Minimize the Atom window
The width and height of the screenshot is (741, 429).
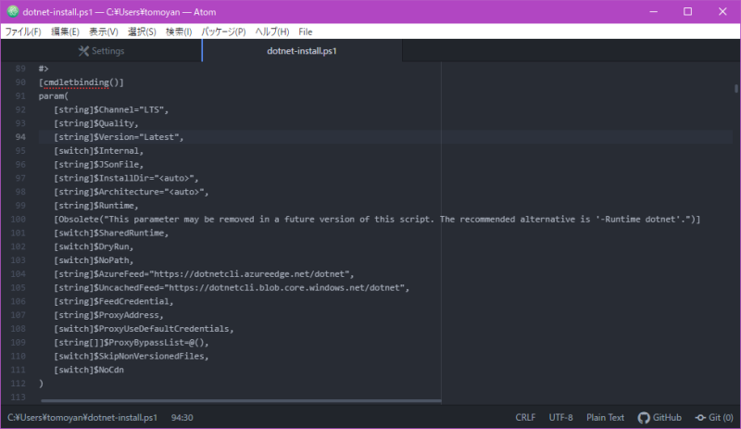tap(654, 12)
